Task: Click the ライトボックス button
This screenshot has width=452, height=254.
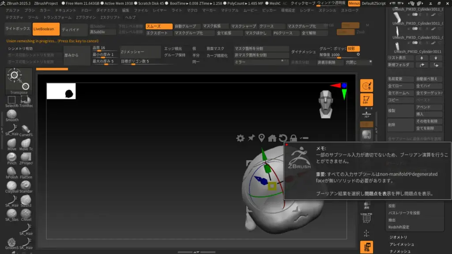Action: tap(18, 29)
